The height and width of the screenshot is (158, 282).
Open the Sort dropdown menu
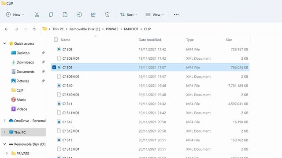[x=129, y=14]
